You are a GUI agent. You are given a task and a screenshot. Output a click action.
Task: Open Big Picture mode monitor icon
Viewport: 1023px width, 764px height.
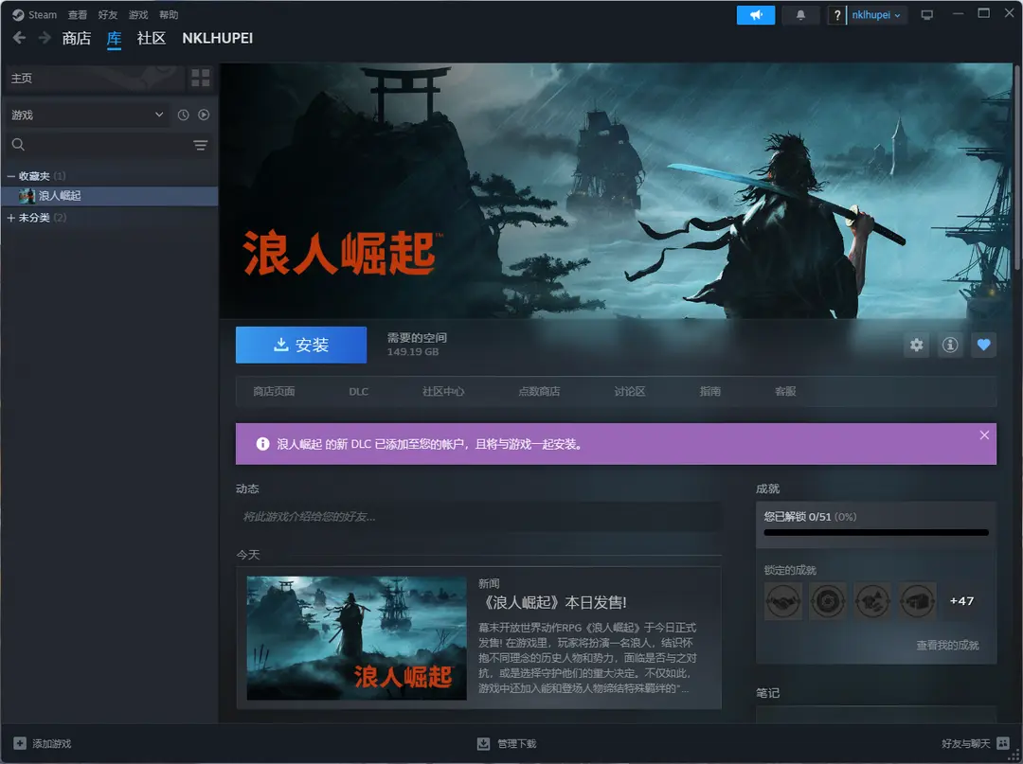[x=926, y=15]
